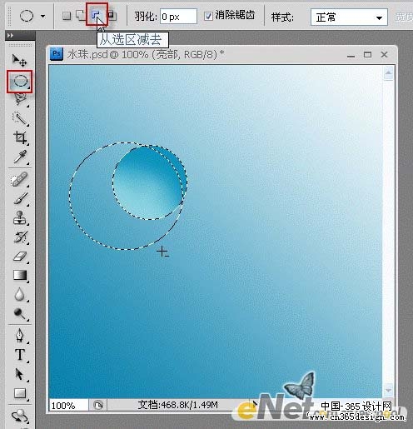Screen dimensions: 413x429
Task: Select the Move tool
Action: [x=19, y=60]
